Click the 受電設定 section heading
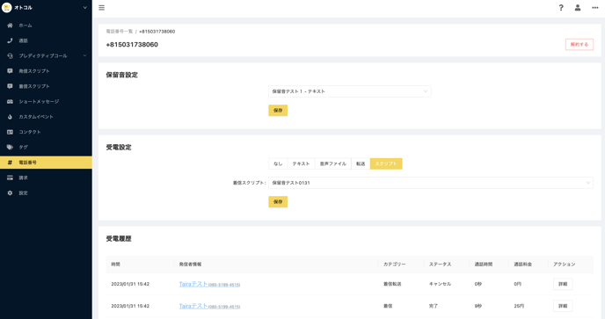Image resolution: width=605 pixels, height=319 pixels. tap(119, 148)
